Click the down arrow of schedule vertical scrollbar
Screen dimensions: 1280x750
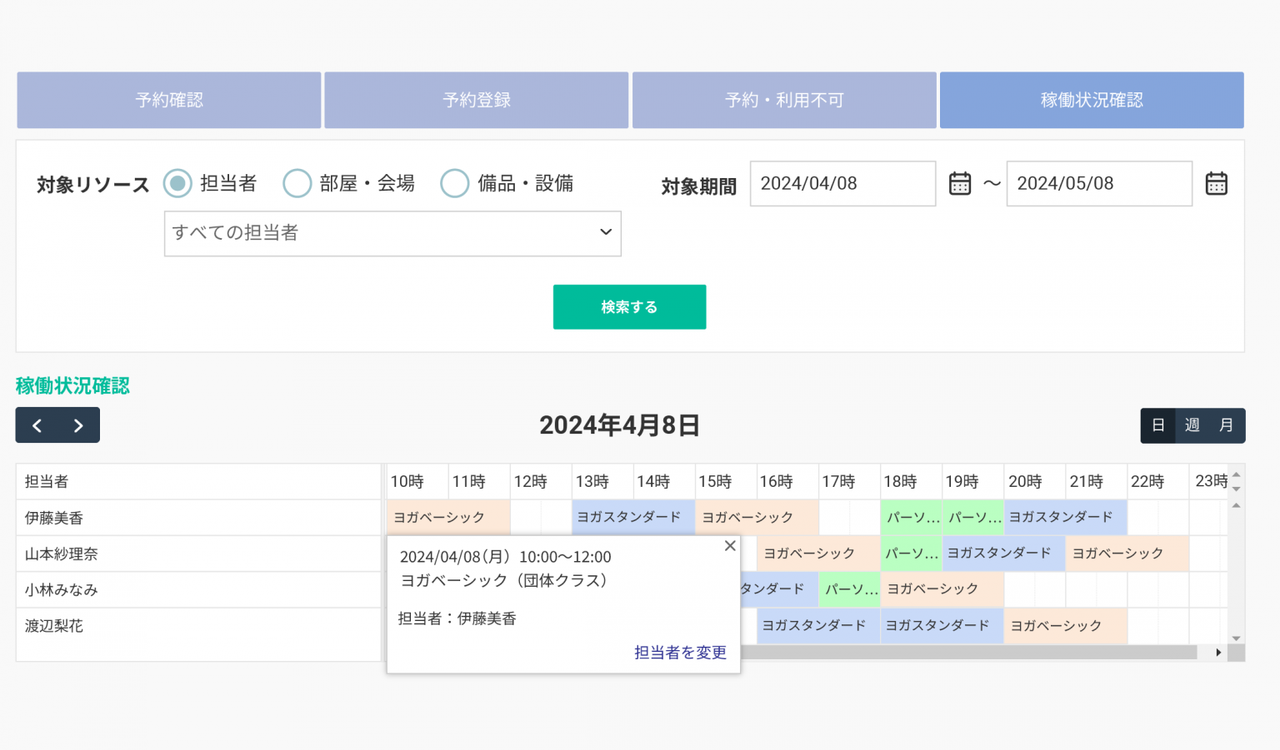tap(1236, 638)
